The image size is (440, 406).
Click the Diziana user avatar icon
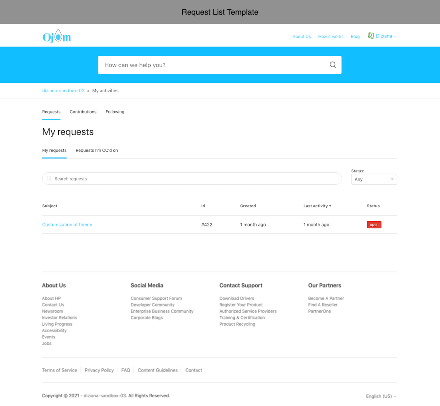(x=370, y=36)
